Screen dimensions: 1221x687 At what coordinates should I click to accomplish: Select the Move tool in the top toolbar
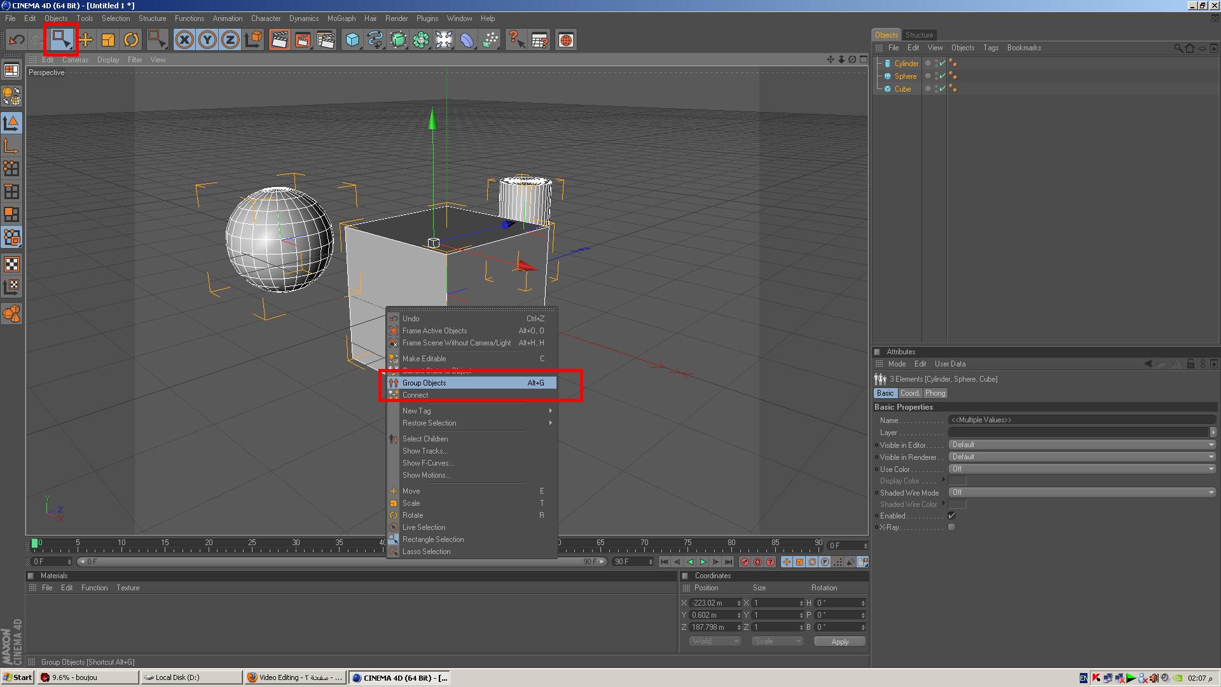pos(85,40)
